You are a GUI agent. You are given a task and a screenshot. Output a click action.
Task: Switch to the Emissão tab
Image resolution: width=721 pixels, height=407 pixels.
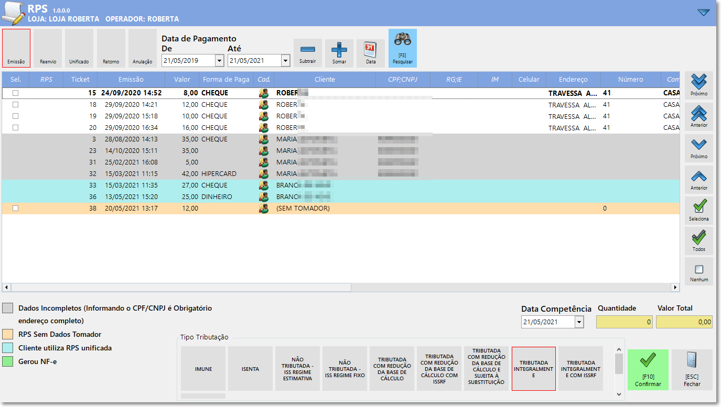pyautogui.click(x=16, y=48)
